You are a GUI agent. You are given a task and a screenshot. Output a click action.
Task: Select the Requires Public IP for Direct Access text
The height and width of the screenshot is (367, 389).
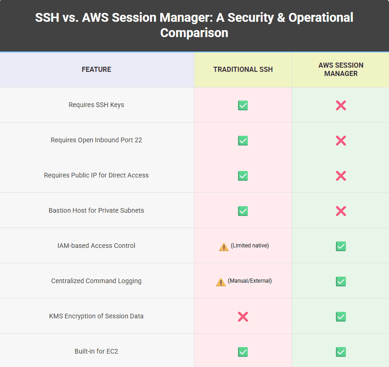(96, 175)
